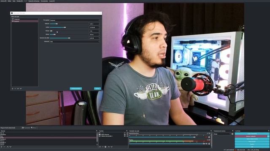Screen dimensions: 270x151
Task: Lock the Alpha Webcam source
Action: pos(127,135)
